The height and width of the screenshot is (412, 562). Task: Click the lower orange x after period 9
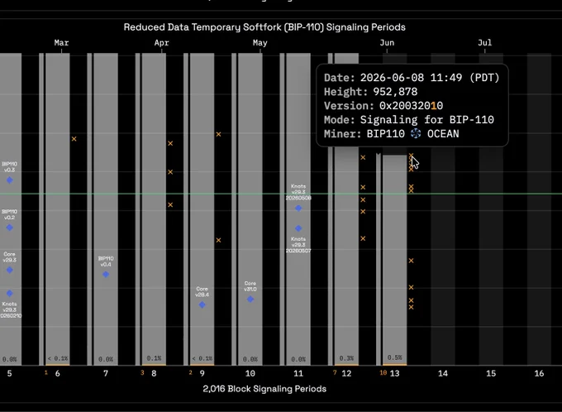click(218, 240)
